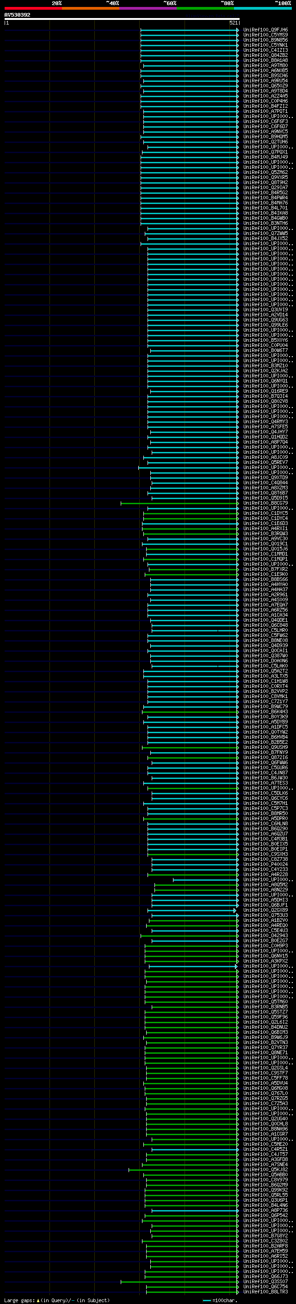296x1304 pixels.
Task: Click the red ~20% identity legend bar
Action: 33,8
